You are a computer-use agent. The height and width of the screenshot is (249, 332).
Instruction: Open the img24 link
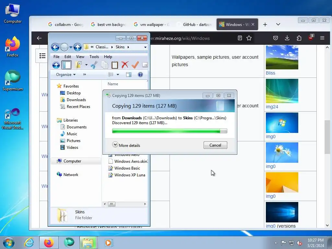[272, 107]
